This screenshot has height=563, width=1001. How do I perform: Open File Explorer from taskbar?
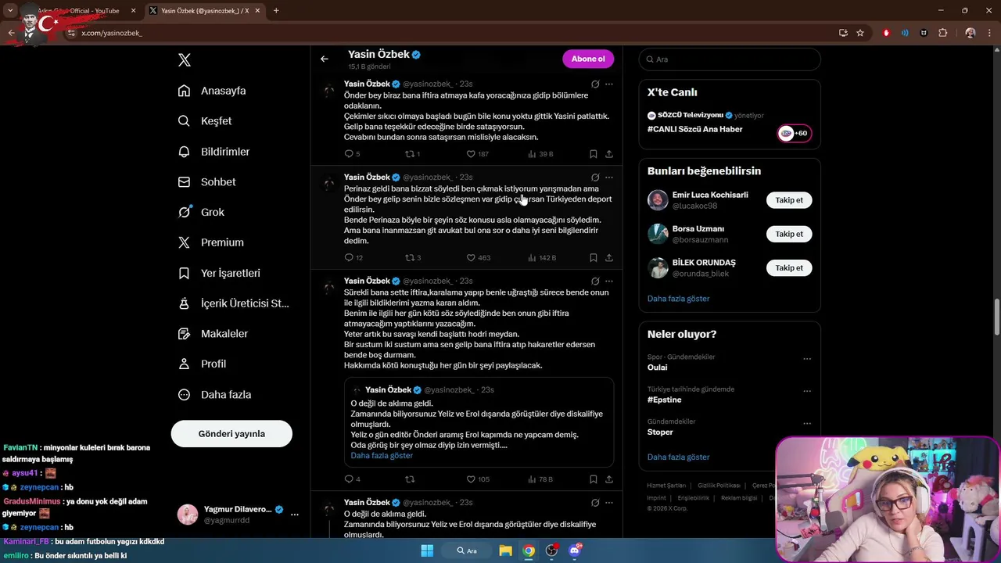505,550
